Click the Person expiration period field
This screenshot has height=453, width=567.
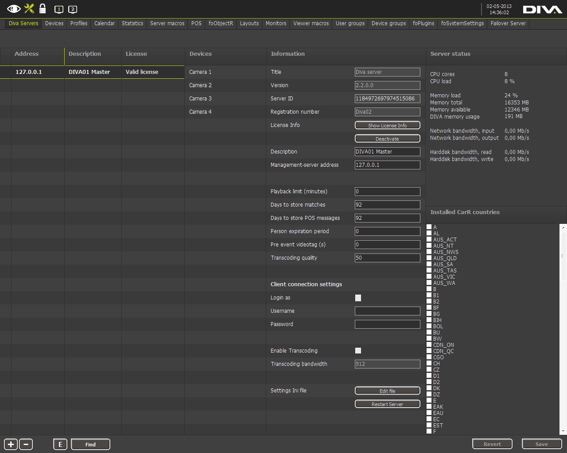pyautogui.click(x=388, y=231)
